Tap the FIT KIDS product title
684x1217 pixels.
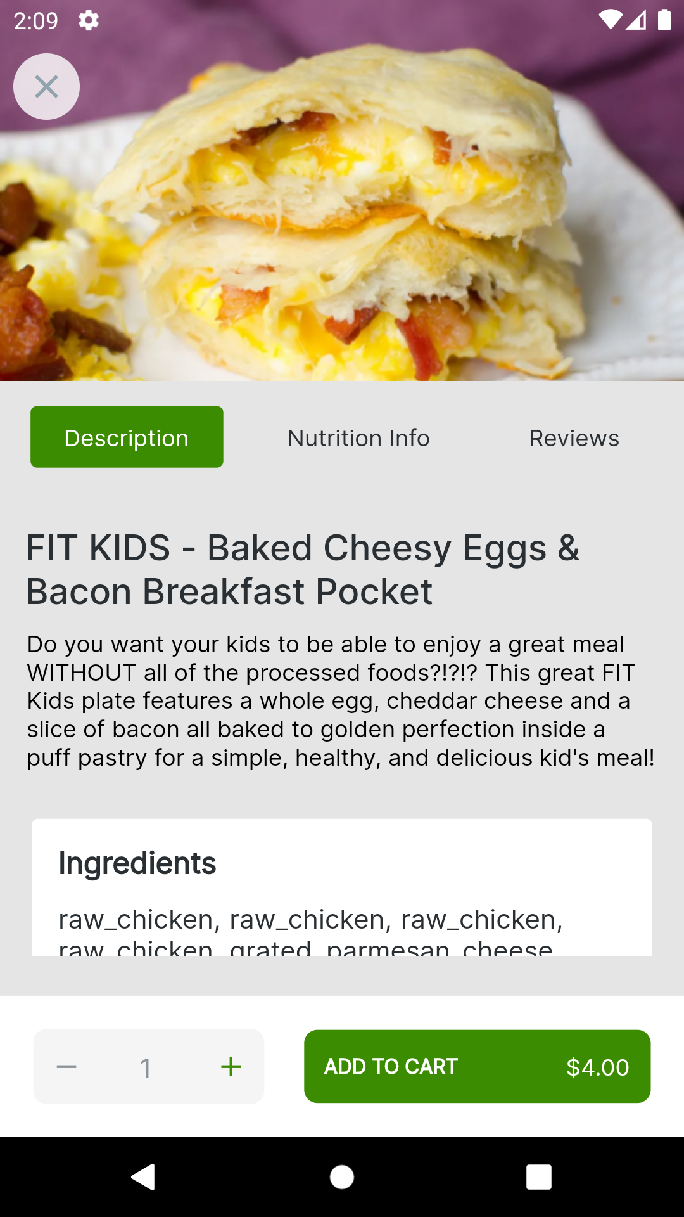point(303,569)
